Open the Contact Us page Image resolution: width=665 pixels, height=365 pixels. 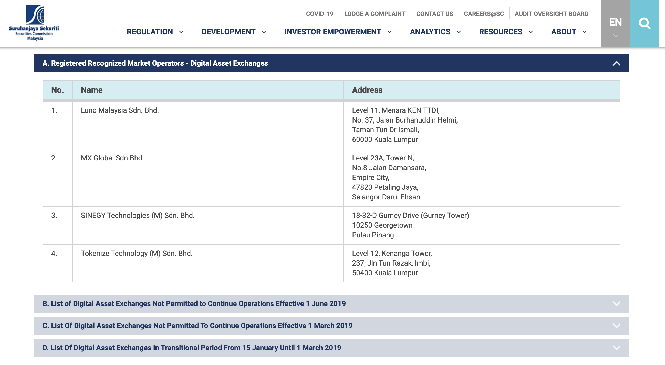click(x=434, y=14)
